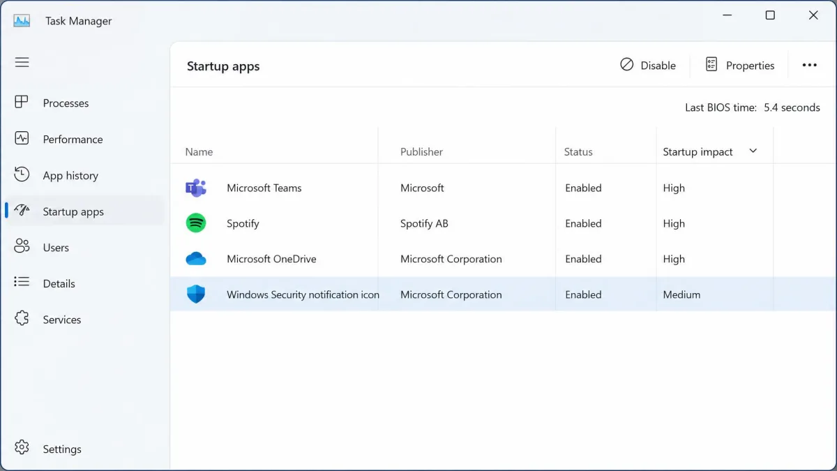This screenshot has width=837, height=471.
Task: Open the hamburger navigation menu
Action: (22, 62)
